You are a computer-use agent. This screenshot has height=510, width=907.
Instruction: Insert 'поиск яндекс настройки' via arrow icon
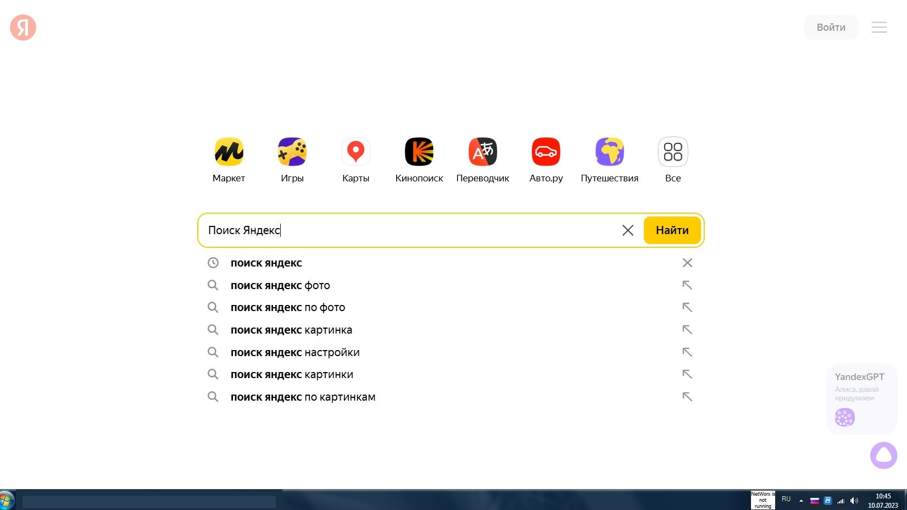[687, 352]
